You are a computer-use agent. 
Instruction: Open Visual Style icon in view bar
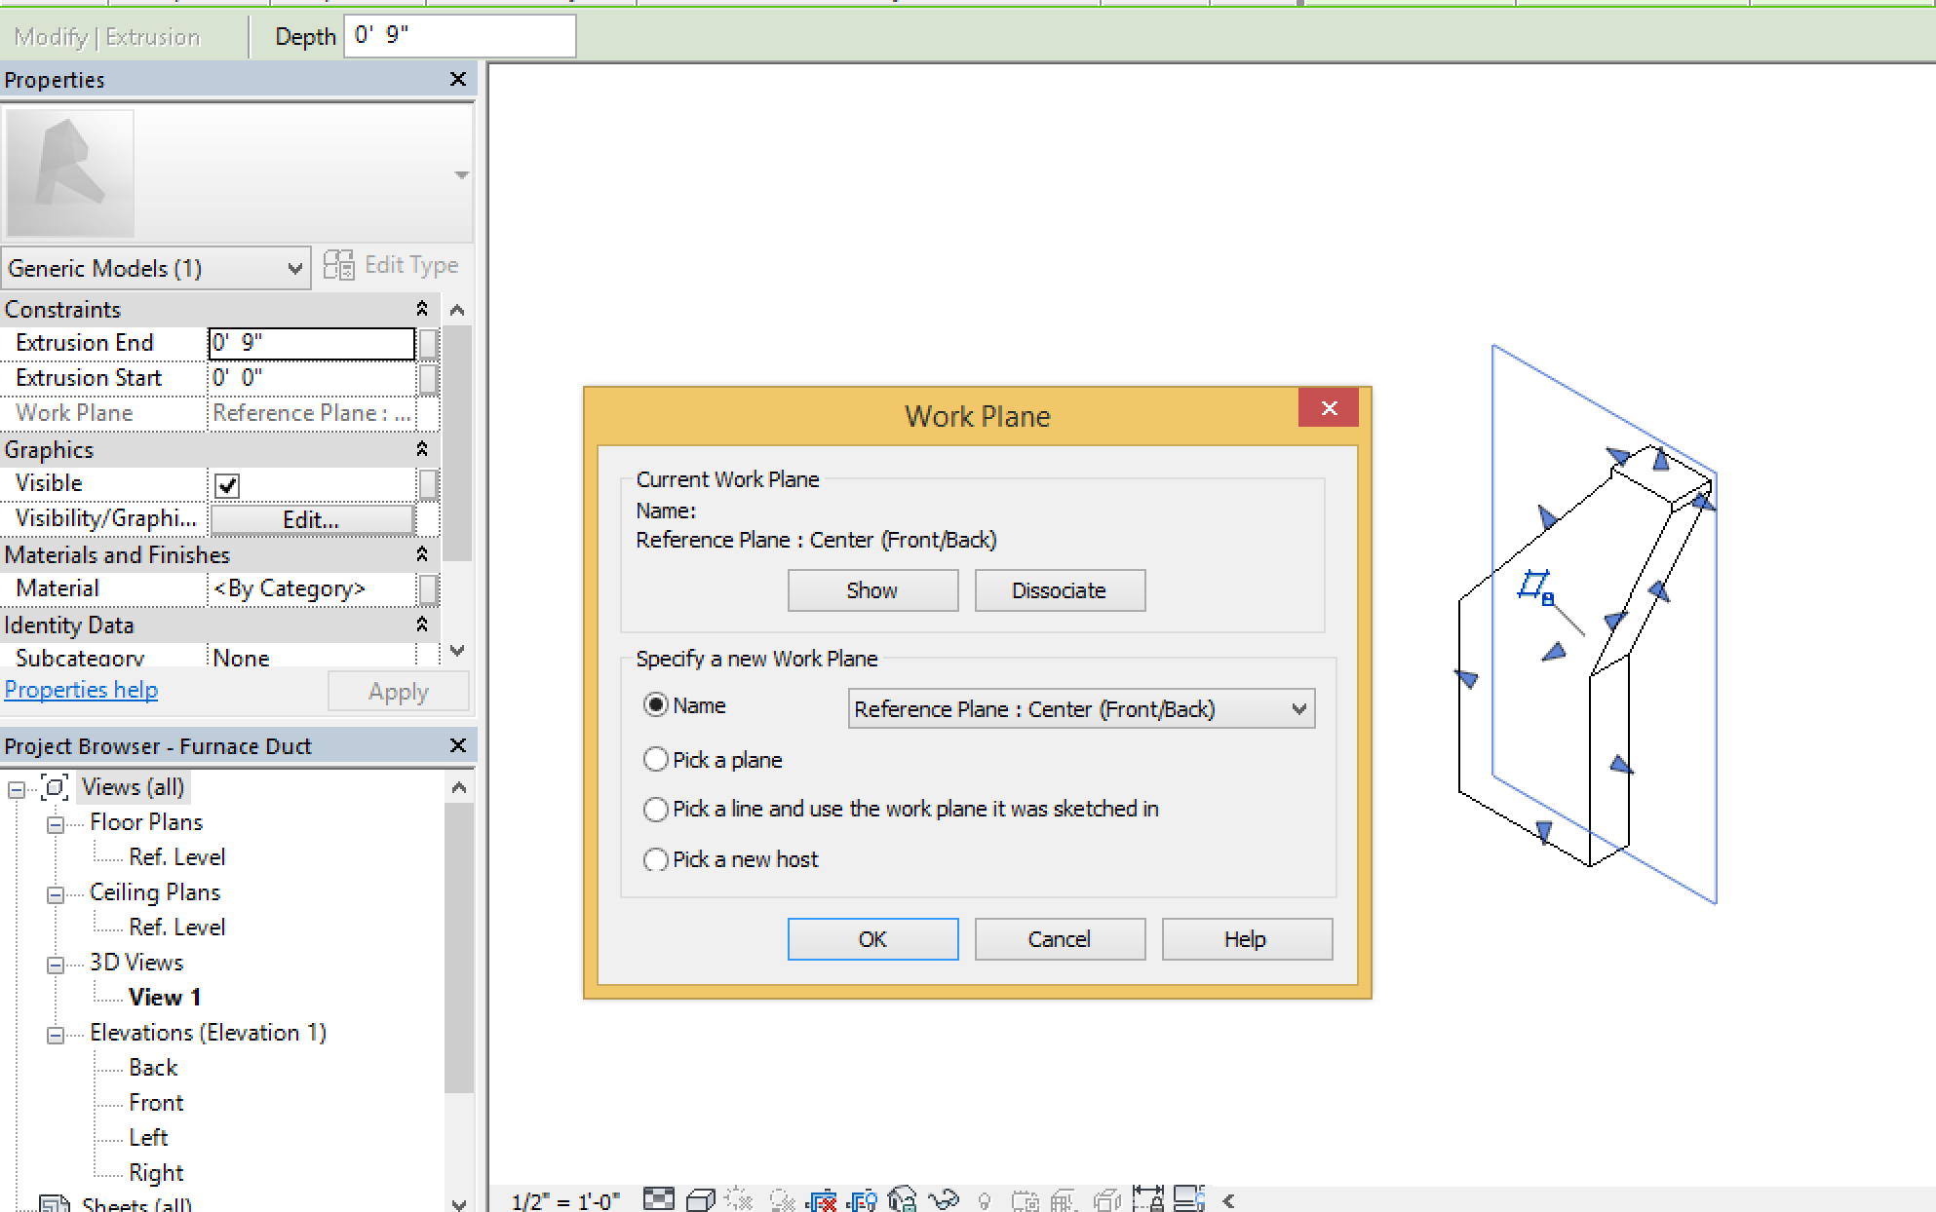[700, 1199]
